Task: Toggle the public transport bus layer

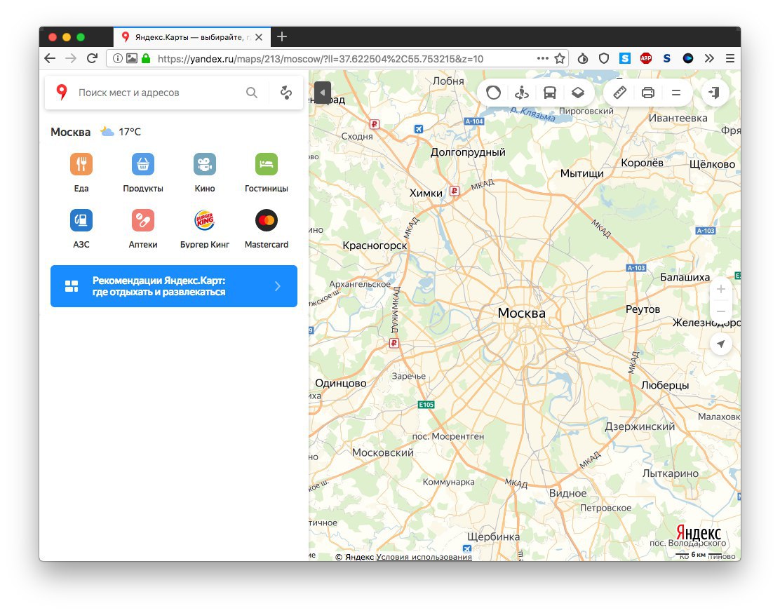Action: (x=550, y=93)
